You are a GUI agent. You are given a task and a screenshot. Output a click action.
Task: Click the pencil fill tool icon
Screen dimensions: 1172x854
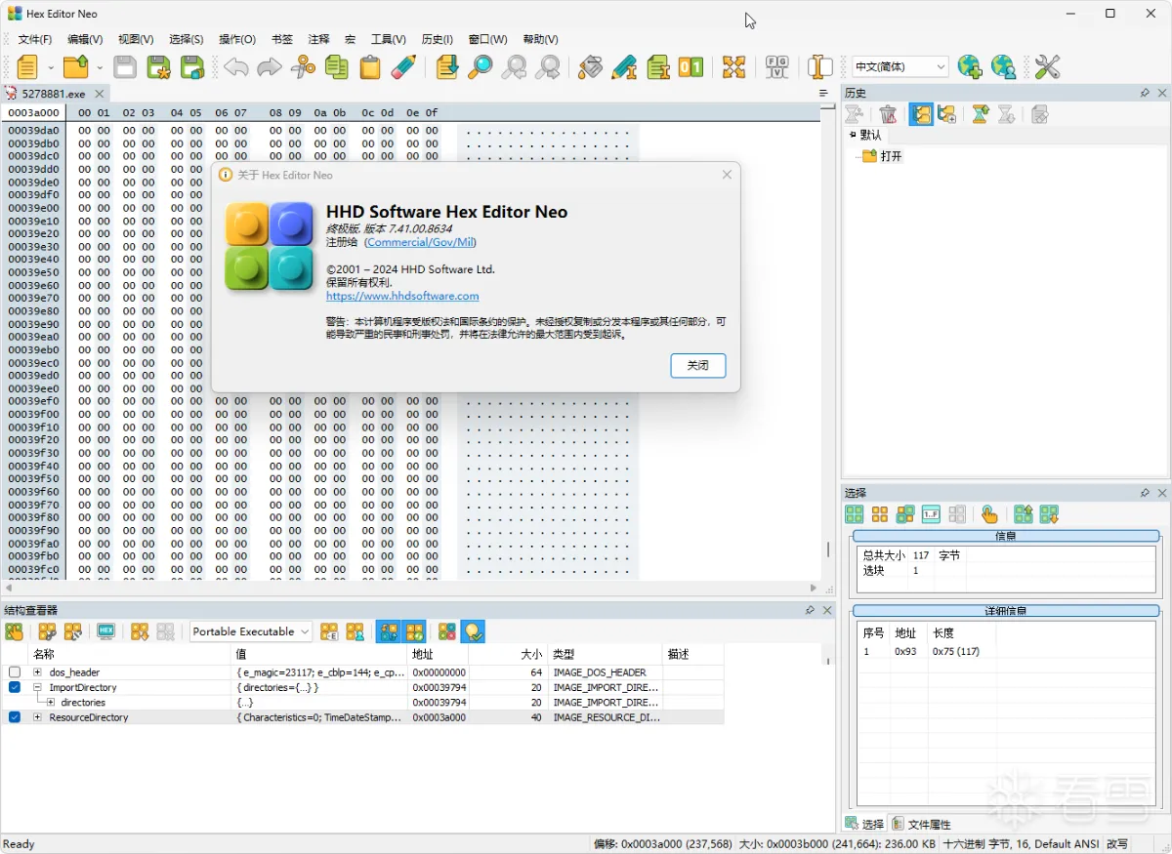coord(624,67)
